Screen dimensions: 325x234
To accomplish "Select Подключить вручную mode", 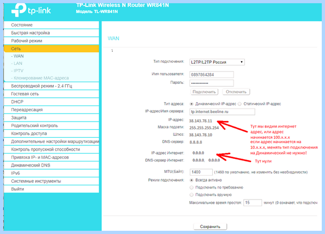I will [x=192, y=195].
